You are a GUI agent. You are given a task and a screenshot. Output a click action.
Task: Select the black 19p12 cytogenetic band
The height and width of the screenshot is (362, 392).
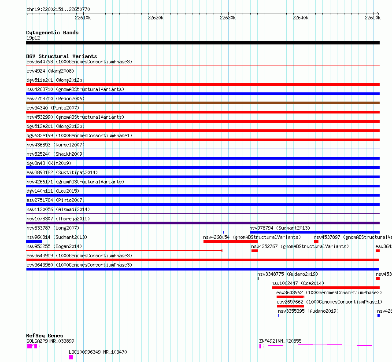point(203,43)
